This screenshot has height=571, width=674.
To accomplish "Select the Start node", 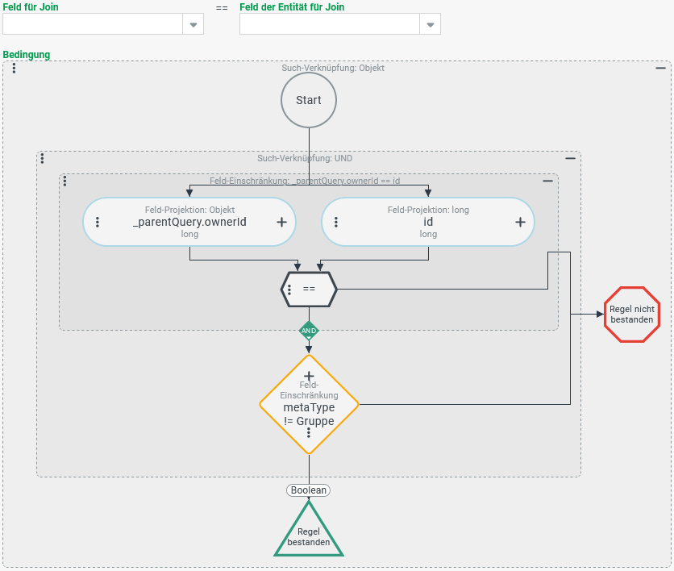I will [x=309, y=101].
